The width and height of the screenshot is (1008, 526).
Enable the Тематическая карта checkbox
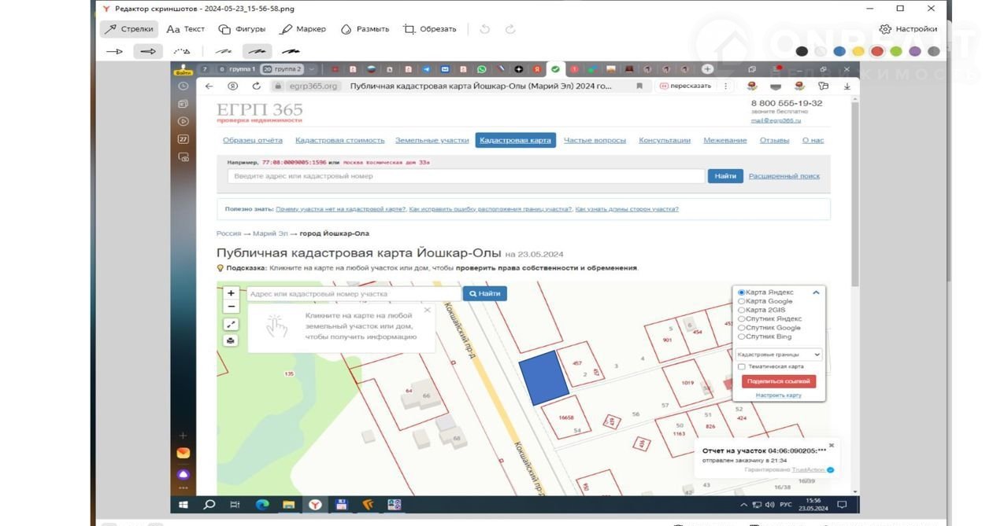(741, 366)
